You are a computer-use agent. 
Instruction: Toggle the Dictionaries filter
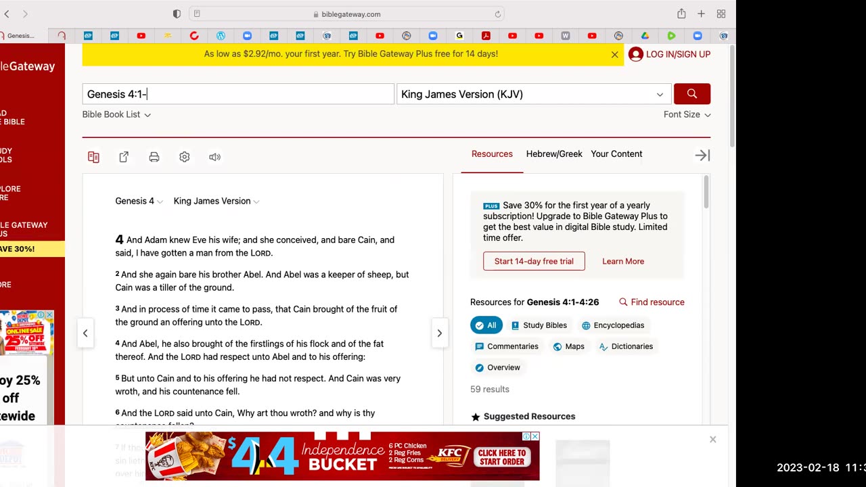point(626,346)
